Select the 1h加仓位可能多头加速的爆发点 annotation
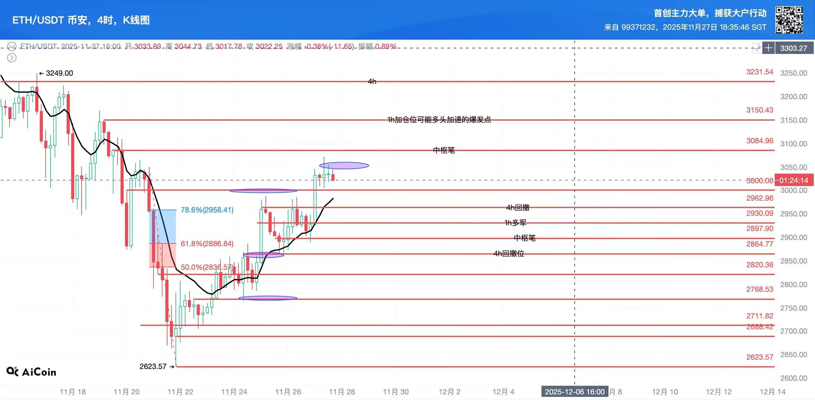Image resolution: width=815 pixels, height=400 pixels. pyautogui.click(x=439, y=120)
